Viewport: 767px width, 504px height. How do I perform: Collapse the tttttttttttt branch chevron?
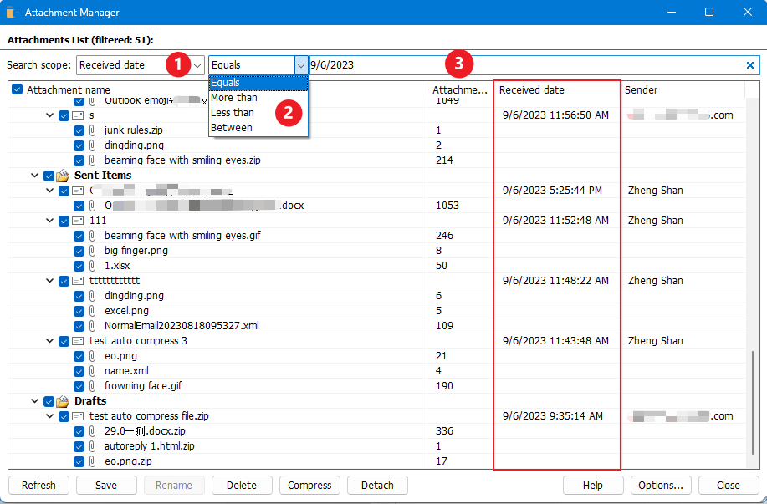click(49, 281)
